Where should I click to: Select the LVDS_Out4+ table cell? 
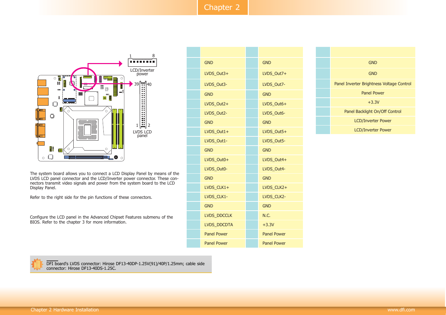point(281,160)
